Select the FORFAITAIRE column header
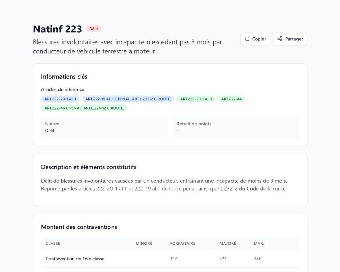The width and height of the screenshot is (340, 272). pos(183,243)
